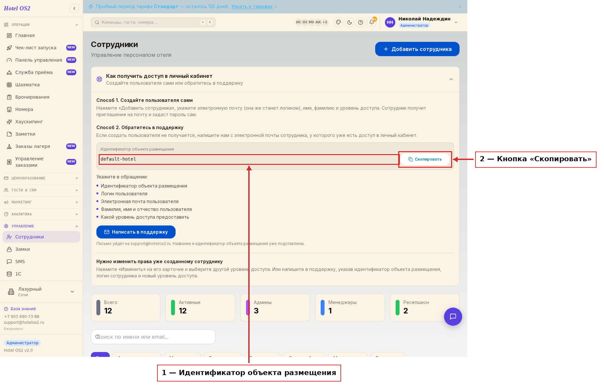Click the default-hotel identifier field

coord(249,159)
